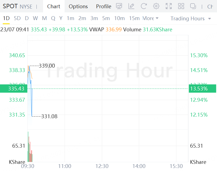Select the monthly M period

point(44,18)
